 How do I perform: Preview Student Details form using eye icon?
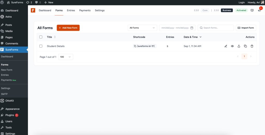[x=232, y=46]
